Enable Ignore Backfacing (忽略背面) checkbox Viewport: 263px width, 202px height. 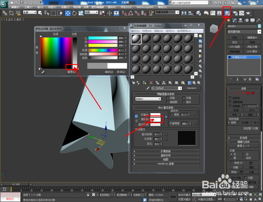click(x=230, y=102)
